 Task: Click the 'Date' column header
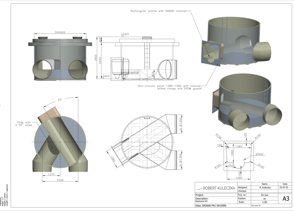(x=285, y=184)
